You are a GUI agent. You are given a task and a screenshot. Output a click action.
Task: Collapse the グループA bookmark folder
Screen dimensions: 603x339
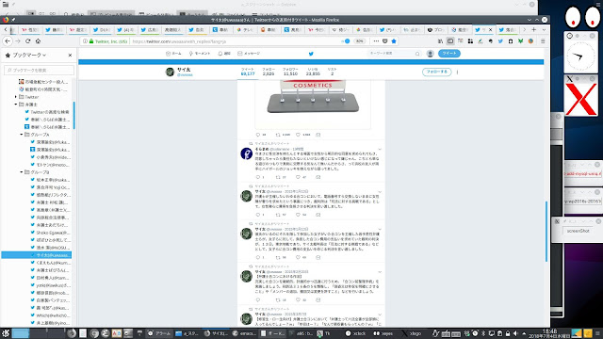[x=21, y=135]
